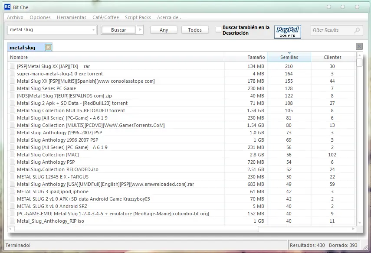
Task: Click inside the Filter Results field
Action: (x=332, y=30)
